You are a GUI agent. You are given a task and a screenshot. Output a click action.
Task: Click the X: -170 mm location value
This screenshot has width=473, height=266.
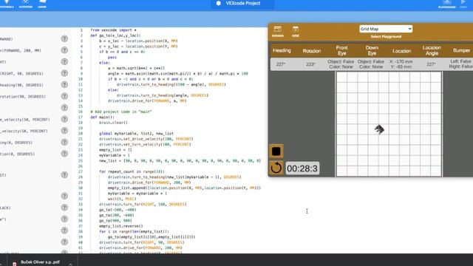[x=401, y=61]
